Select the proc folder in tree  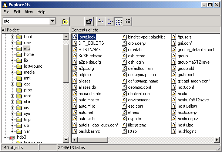28,90
